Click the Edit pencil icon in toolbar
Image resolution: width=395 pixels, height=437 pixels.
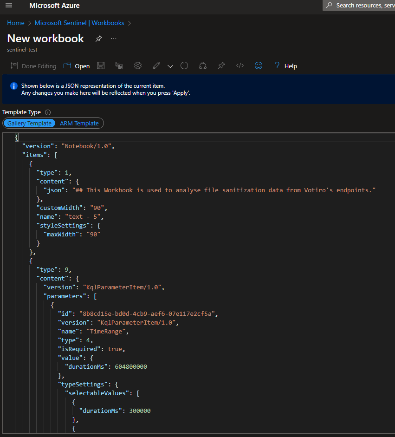coord(156,66)
